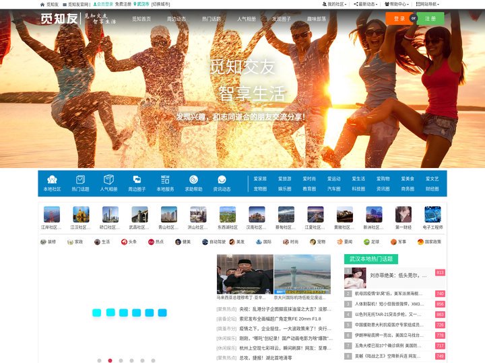Select the 自动驾驶 category icon
The height and width of the screenshot is (363, 485).
(205, 242)
